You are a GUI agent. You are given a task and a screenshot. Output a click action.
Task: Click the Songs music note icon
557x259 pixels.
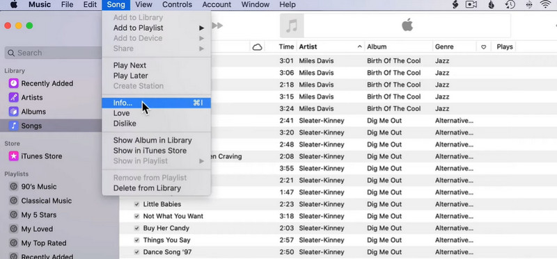click(13, 126)
